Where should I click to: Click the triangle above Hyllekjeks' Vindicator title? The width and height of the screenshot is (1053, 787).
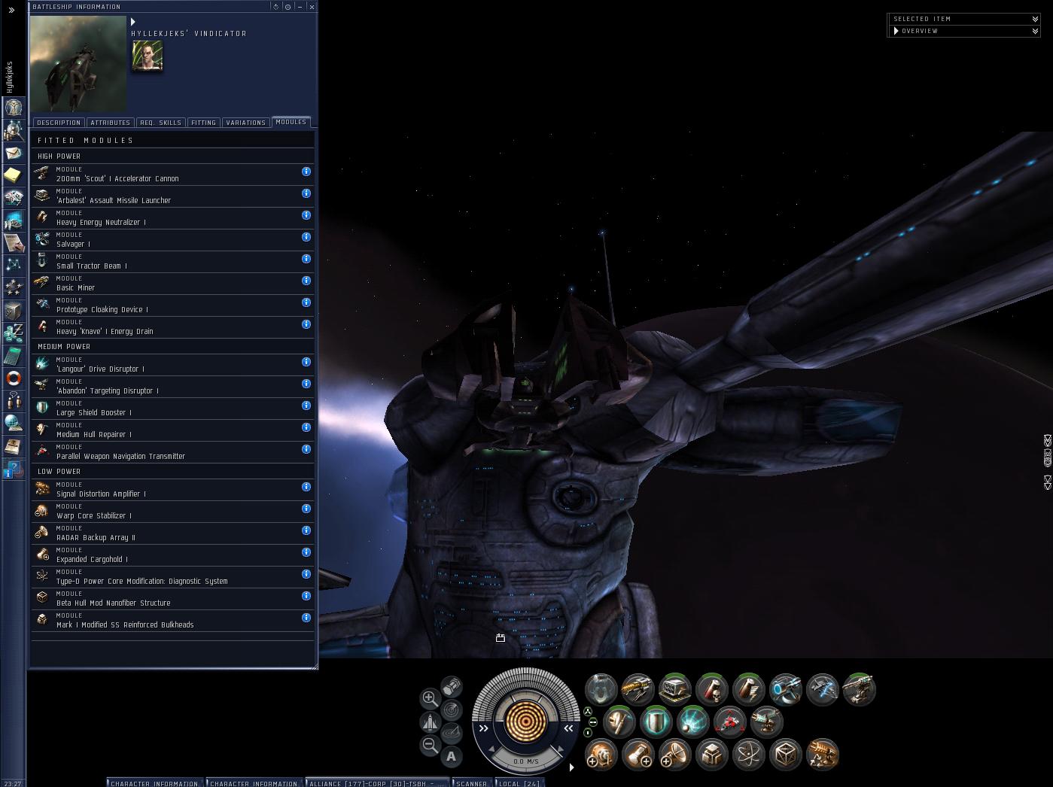point(133,22)
